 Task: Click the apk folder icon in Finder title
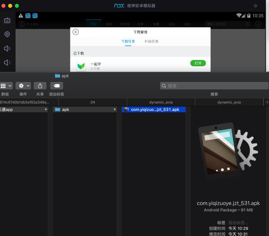(57, 76)
